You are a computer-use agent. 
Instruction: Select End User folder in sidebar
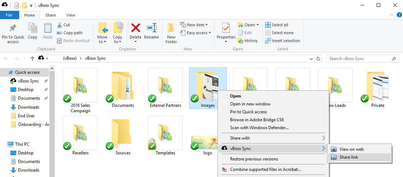[26, 116]
